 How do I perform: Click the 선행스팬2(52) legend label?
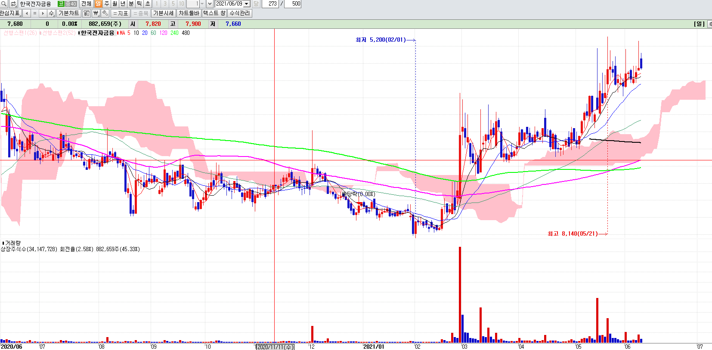coord(59,33)
